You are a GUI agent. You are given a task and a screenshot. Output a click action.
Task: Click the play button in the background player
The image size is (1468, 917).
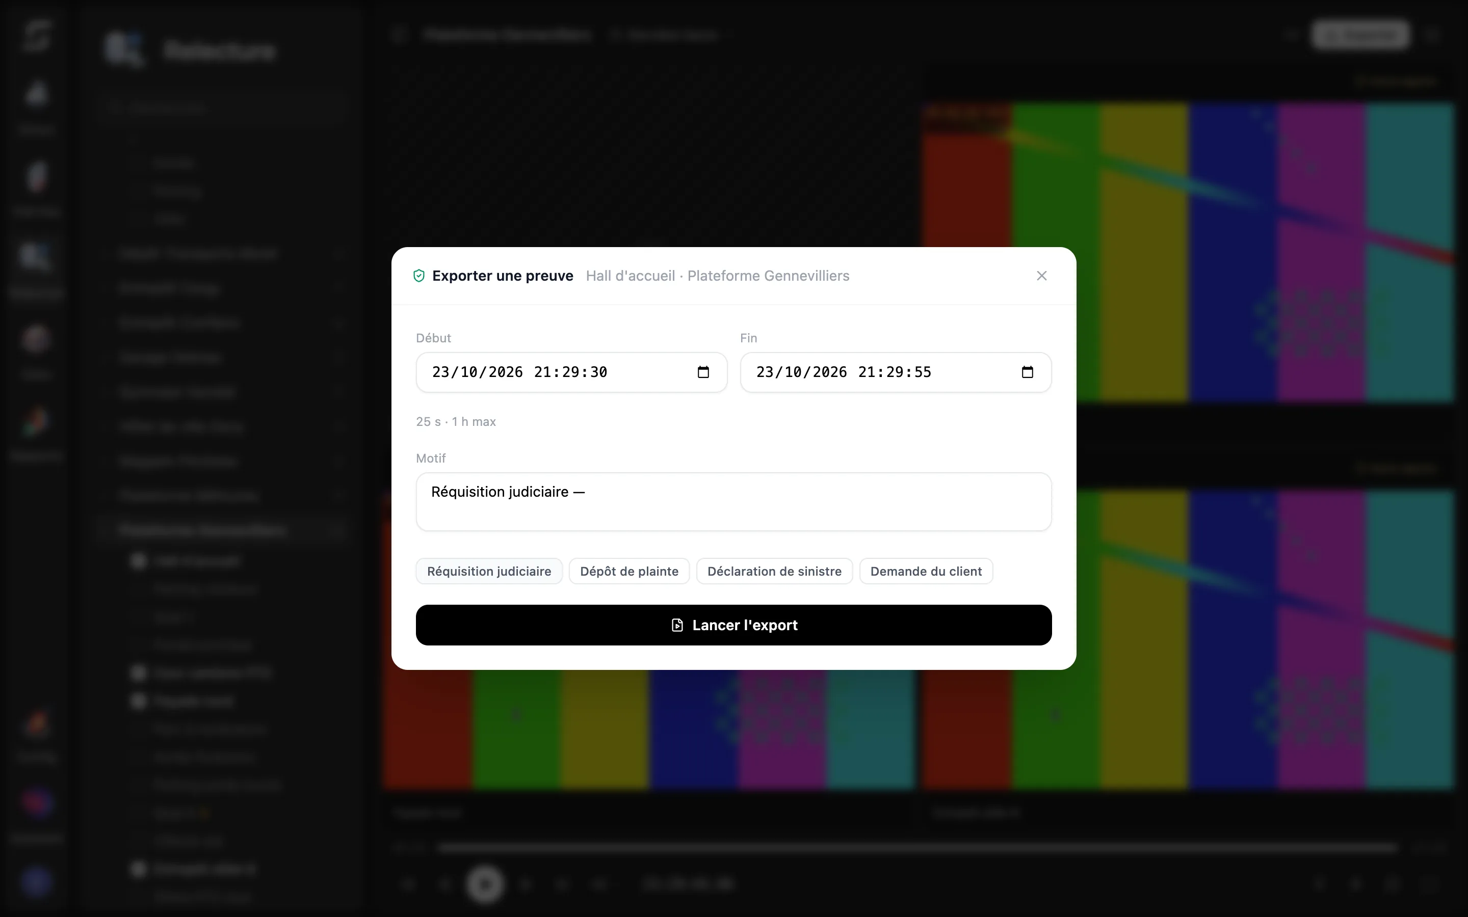click(485, 884)
